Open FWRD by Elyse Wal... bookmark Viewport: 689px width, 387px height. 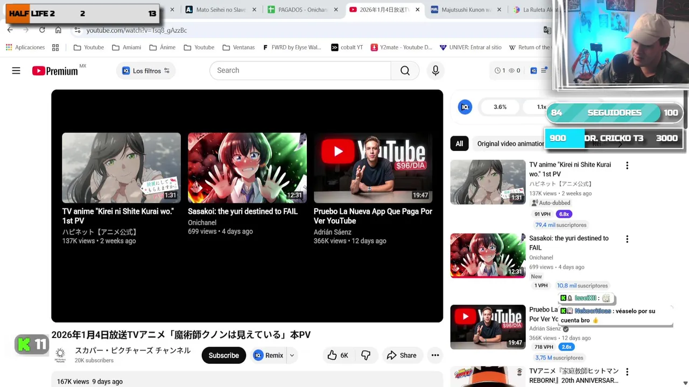pos(292,47)
